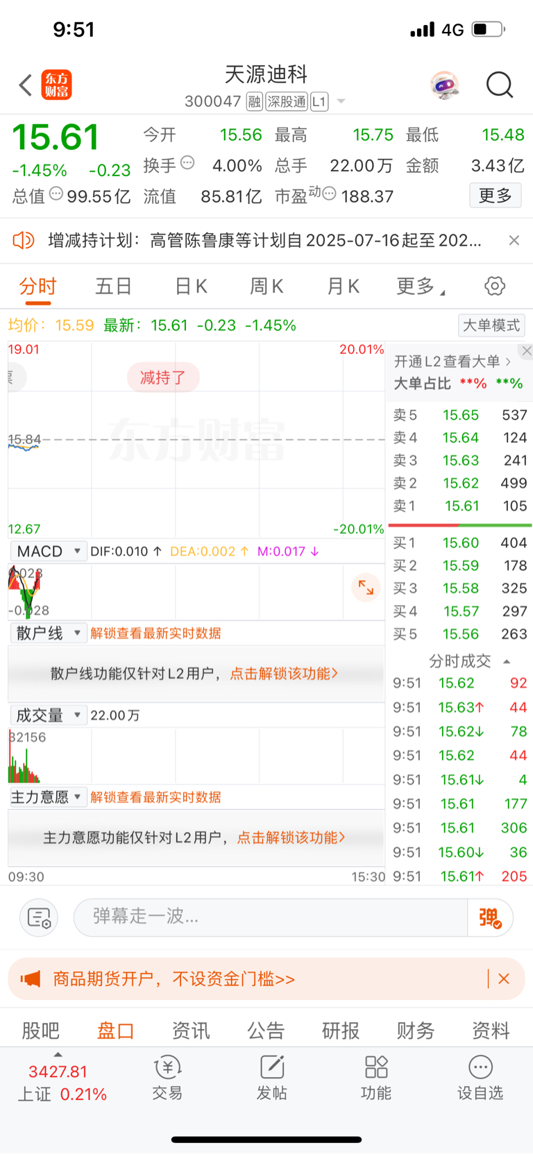This screenshot has width=533, height=1154.
Task: Expand the chart to fullscreen
Action: 366,588
